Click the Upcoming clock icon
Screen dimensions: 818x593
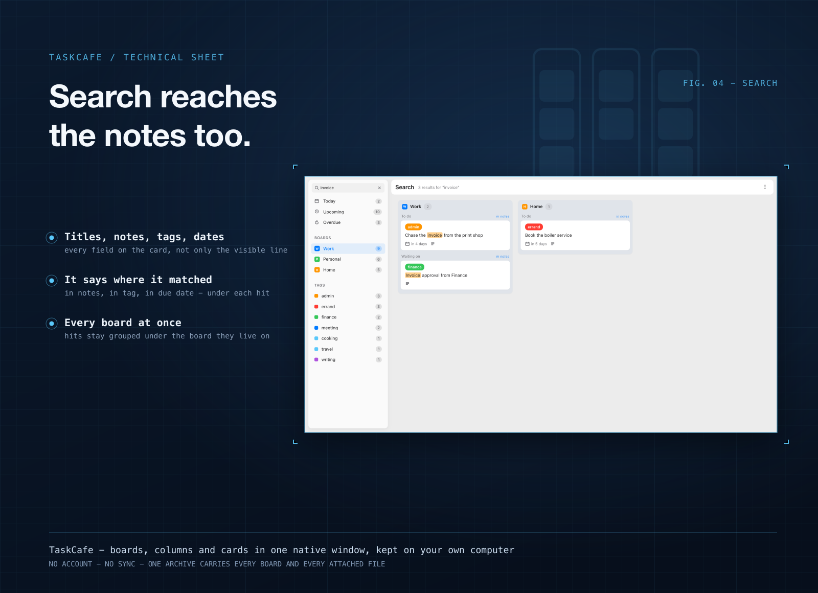pos(317,212)
